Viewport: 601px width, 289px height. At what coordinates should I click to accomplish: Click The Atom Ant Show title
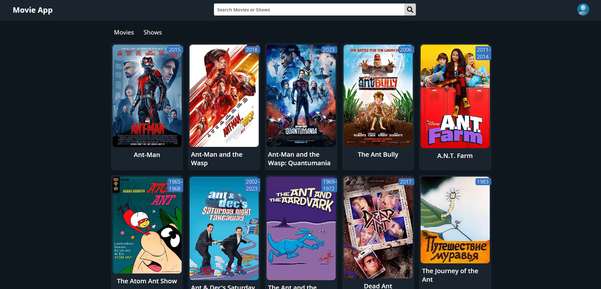coord(147,281)
